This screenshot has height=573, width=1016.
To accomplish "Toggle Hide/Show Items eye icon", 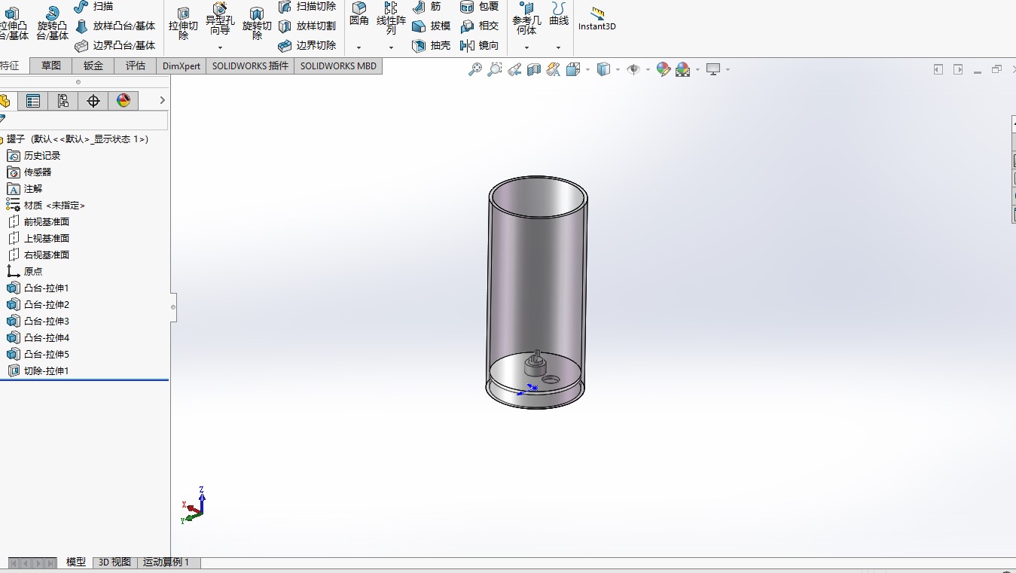I will (633, 69).
